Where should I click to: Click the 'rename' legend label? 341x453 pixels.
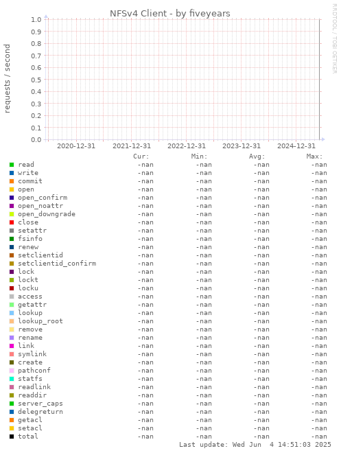click(x=30, y=338)
